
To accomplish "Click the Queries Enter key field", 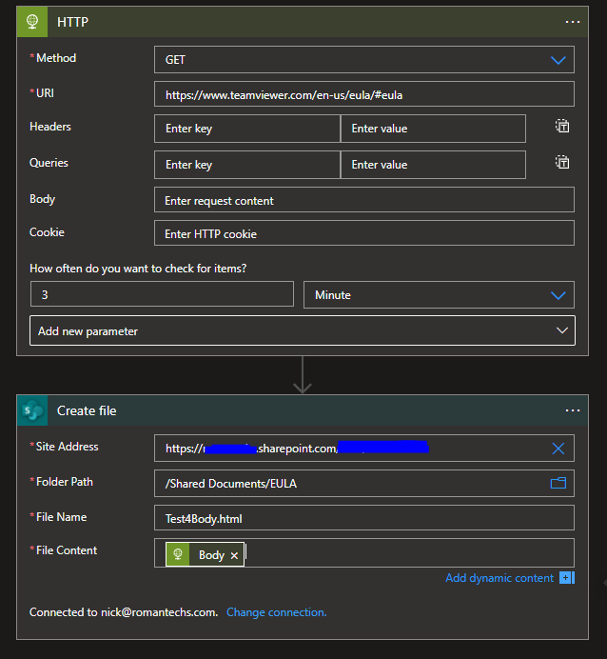I will [x=246, y=165].
